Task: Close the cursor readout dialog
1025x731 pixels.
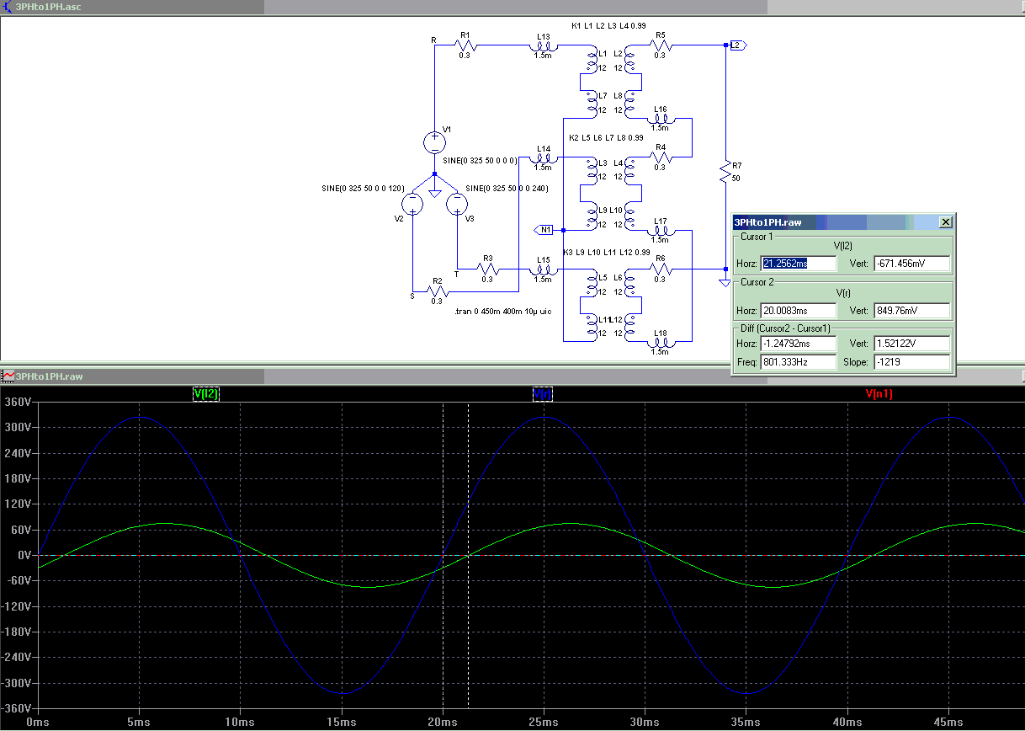Action: click(x=945, y=221)
